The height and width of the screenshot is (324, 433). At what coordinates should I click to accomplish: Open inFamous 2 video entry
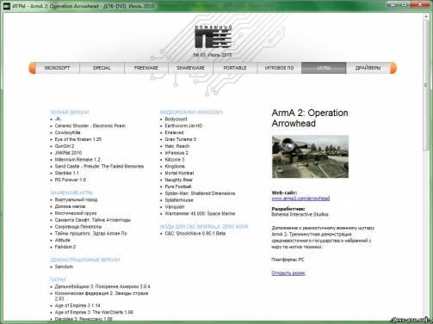176,153
